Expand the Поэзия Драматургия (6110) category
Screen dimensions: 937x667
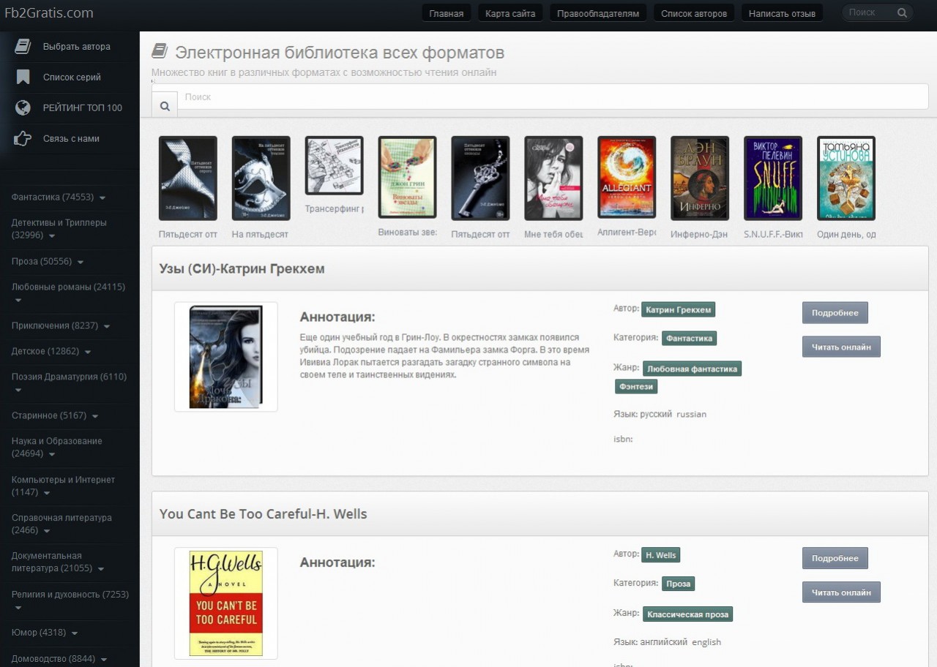click(x=18, y=390)
